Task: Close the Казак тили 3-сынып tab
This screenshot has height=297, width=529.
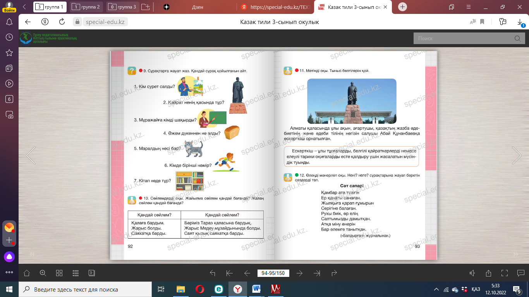Action: pos(385,7)
